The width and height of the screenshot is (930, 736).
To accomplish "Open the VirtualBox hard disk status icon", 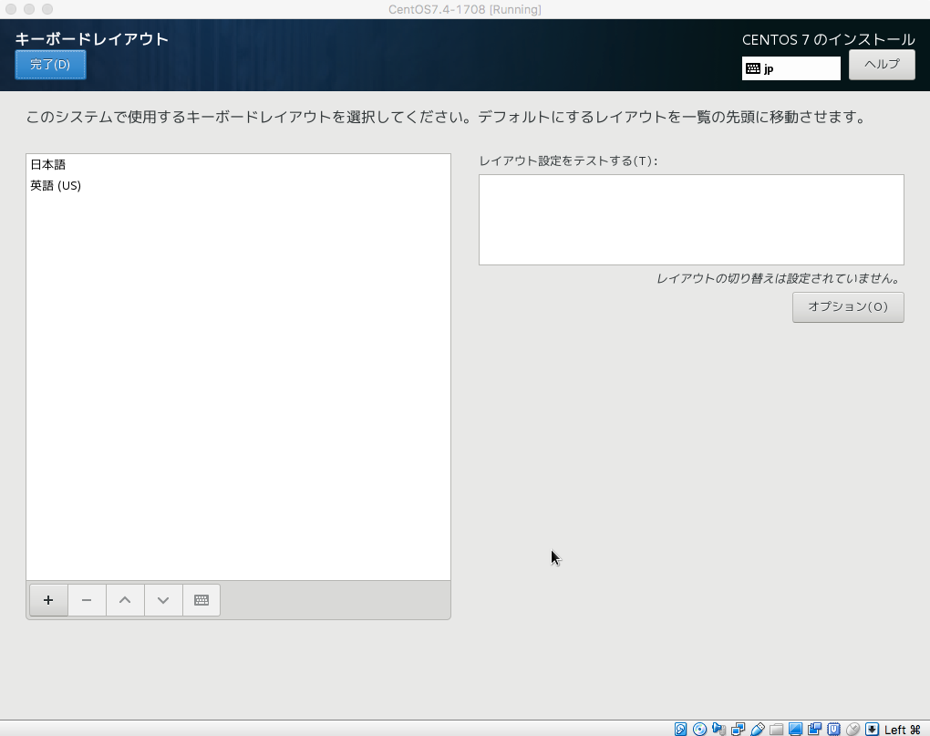I will [680, 729].
